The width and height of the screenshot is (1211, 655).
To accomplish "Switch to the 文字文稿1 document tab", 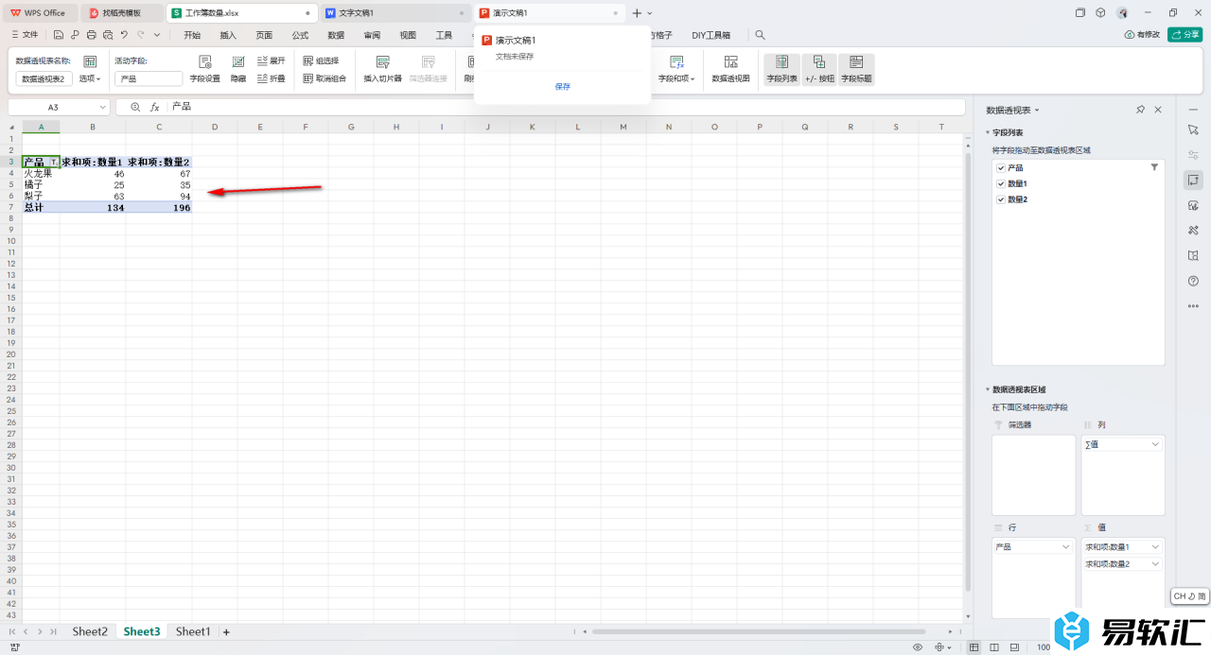I will pos(395,13).
